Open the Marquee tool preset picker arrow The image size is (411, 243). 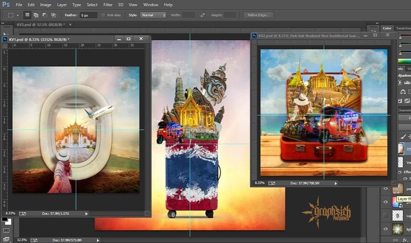(18, 15)
